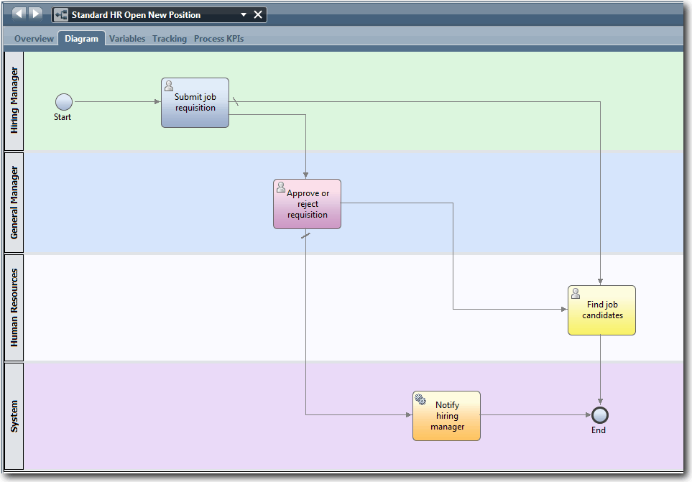Select the Start event circle
This screenshot has width=692, height=482.
pos(63,102)
